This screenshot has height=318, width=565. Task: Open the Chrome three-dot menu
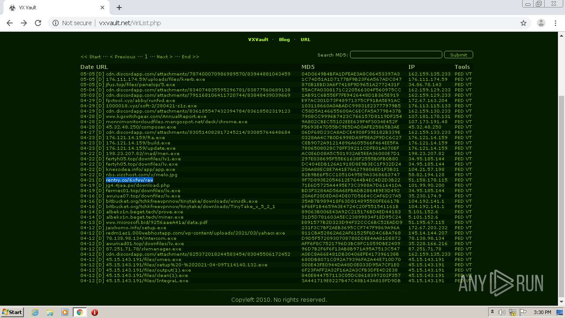pos(555,23)
